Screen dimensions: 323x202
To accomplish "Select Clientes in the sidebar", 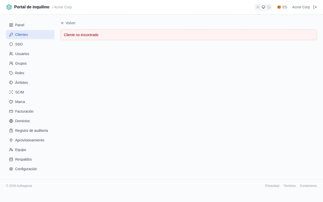I will (30, 35).
